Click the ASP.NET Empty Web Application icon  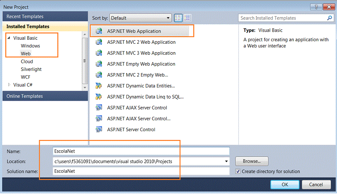coord(99,64)
